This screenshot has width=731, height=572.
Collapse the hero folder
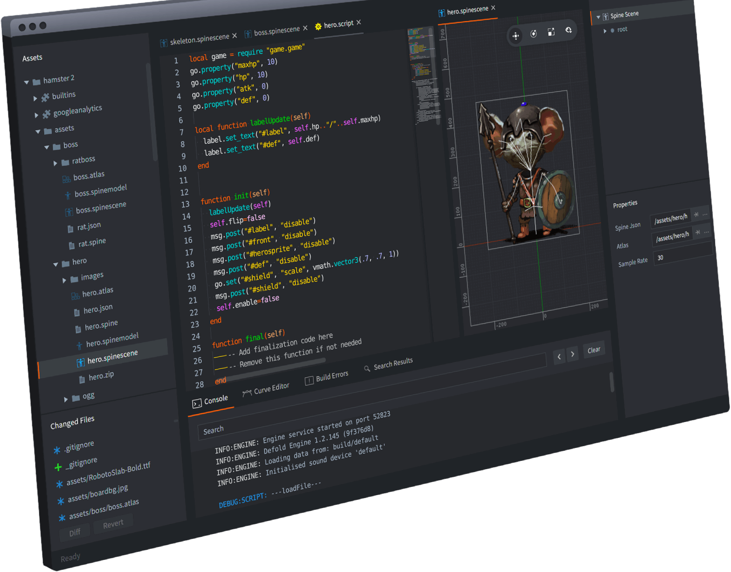click(x=56, y=264)
